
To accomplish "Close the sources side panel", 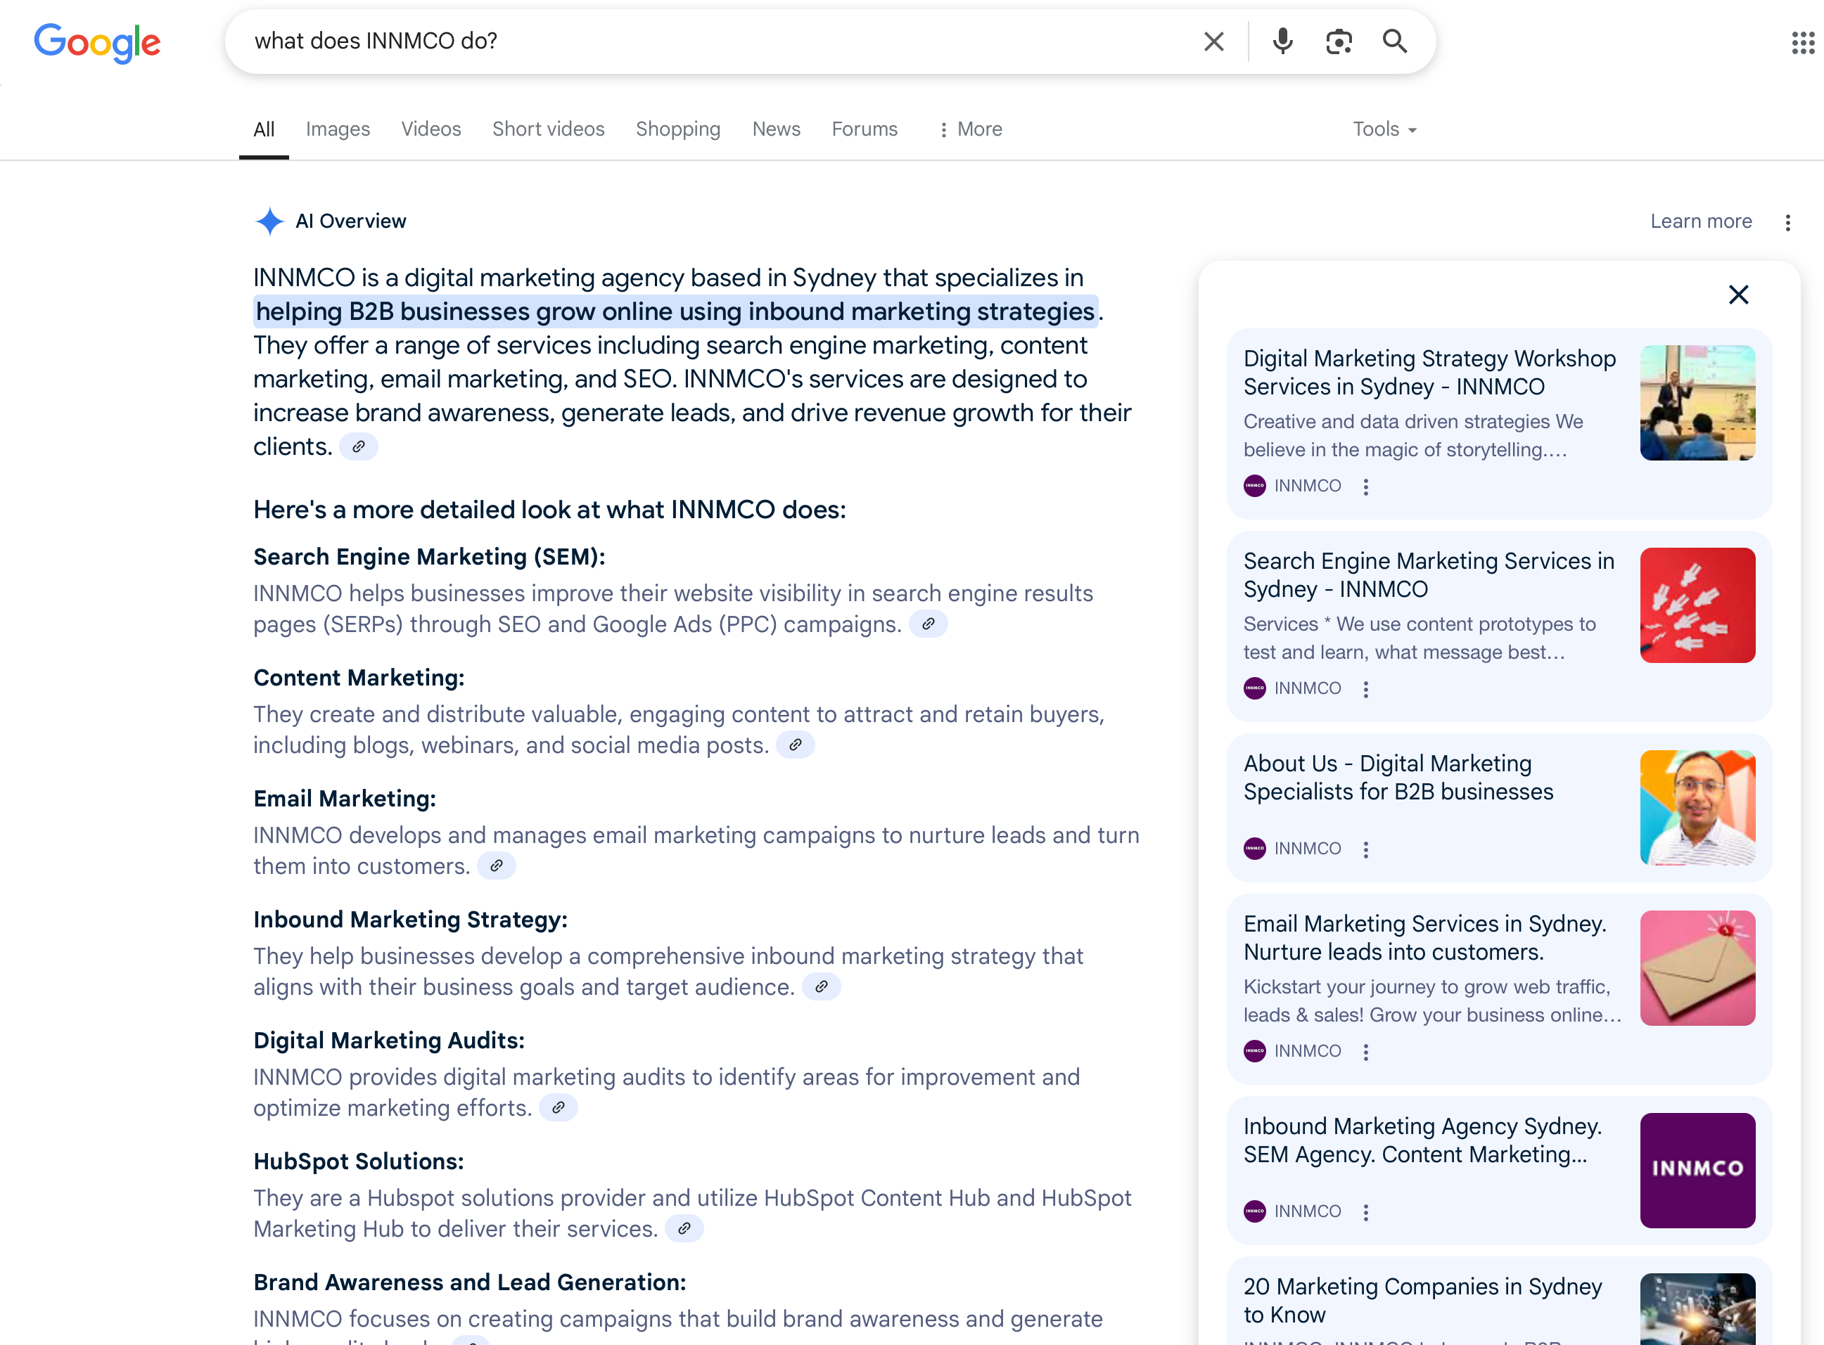I will (1738, 295).
